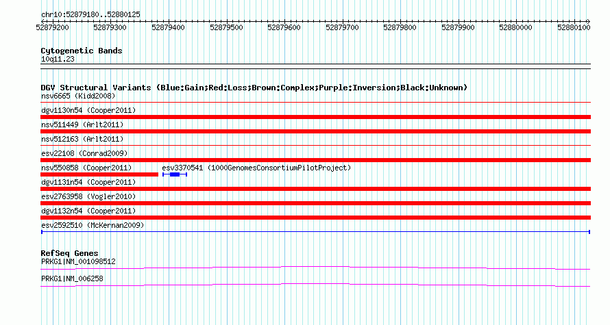The image size is (610, 325).
Task: Click the DGV Structural Variants track title
Action: 254,88
